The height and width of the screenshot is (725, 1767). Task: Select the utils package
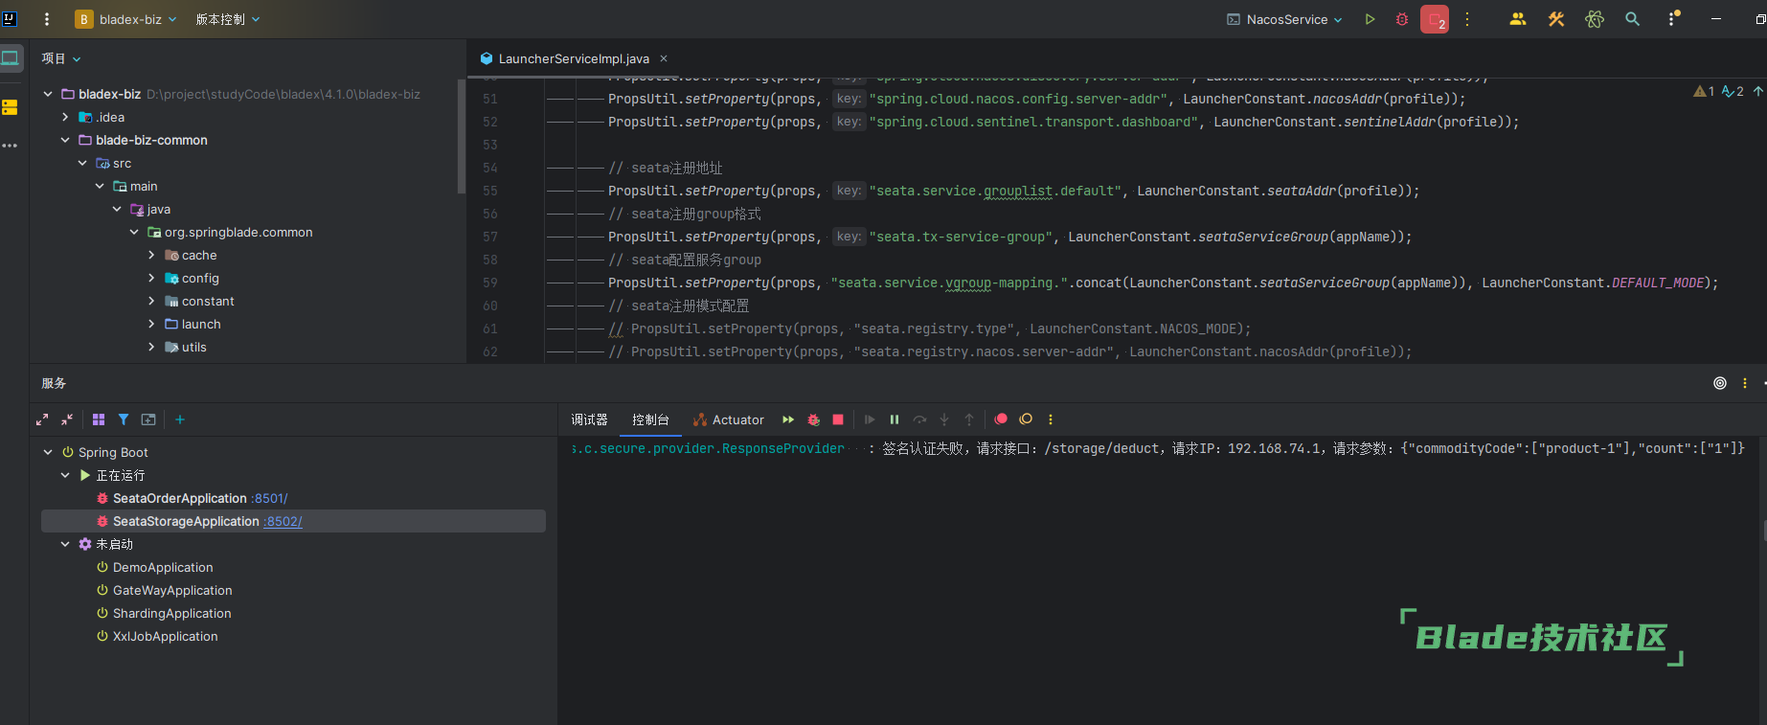pyautogui.click(x=193, y=347)
